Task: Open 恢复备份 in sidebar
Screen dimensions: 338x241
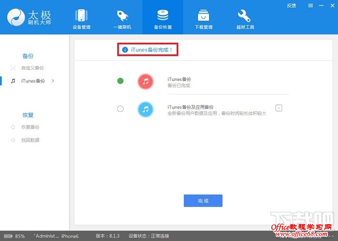Action: coord(30,127)
